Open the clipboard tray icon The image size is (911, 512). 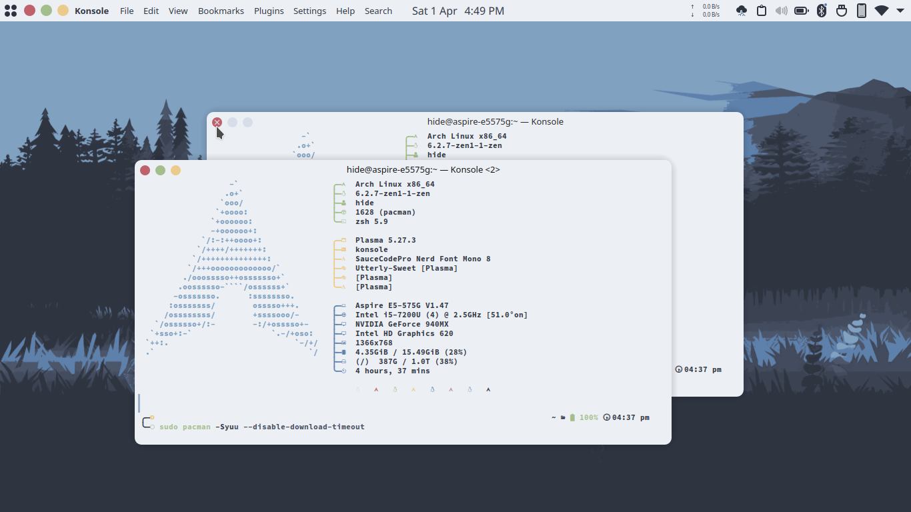(x=762, y=11)
